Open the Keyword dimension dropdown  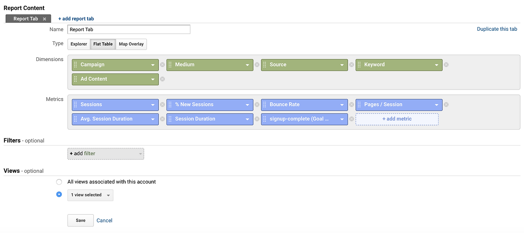point(436,65)
